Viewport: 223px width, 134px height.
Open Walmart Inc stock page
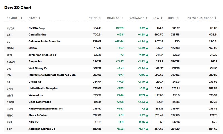(37, 95)
